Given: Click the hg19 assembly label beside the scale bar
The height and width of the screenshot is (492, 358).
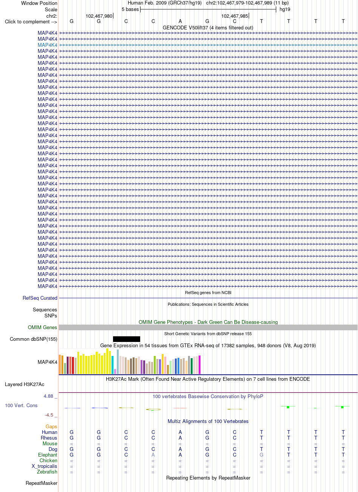Looking at the screenshot, I should 285,9.
